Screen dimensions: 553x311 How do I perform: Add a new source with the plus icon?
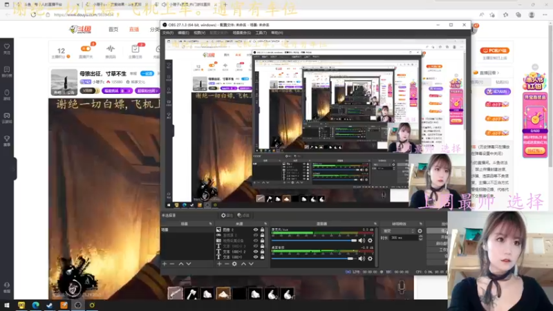click(219, 264)
